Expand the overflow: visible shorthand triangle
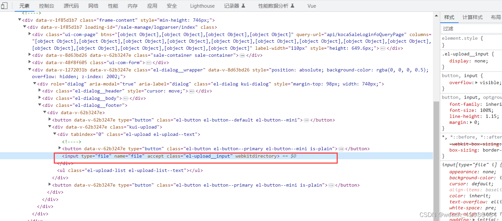Viewport: 502px width, 221px height. [x=477, y=82]
